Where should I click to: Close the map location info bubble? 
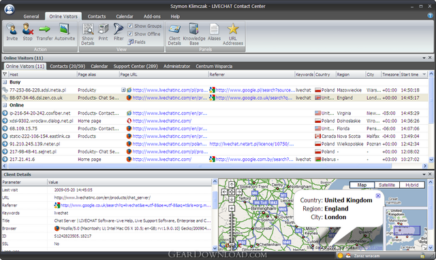(378, 196)
